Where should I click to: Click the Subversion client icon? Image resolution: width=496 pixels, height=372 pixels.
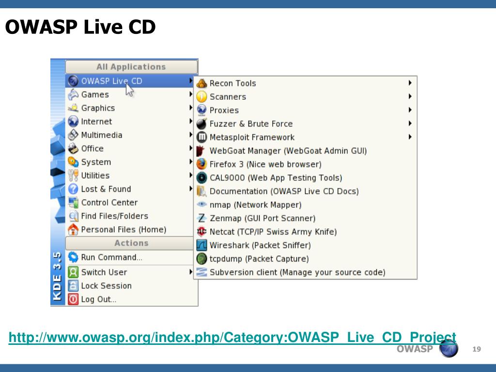point(201,272)
